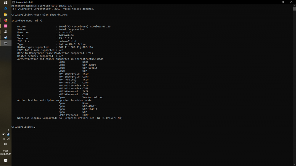
Task: Launch Microsoft Edge from the taskbar
Action: point(6,9)
